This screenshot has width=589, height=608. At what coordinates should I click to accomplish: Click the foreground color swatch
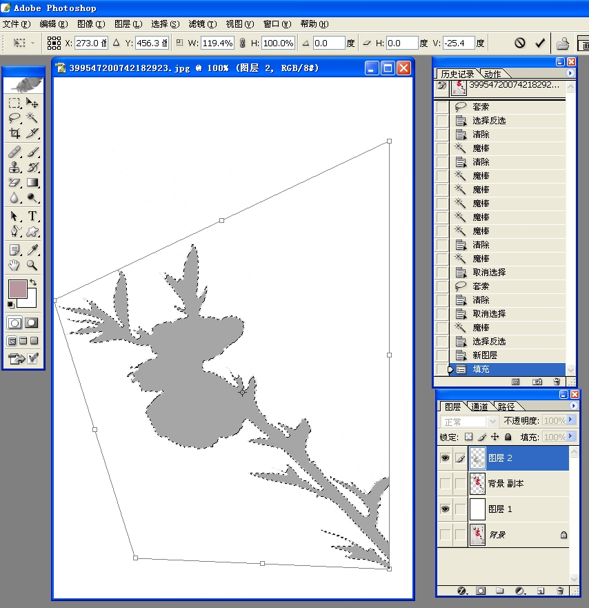[x=17, y=288]
